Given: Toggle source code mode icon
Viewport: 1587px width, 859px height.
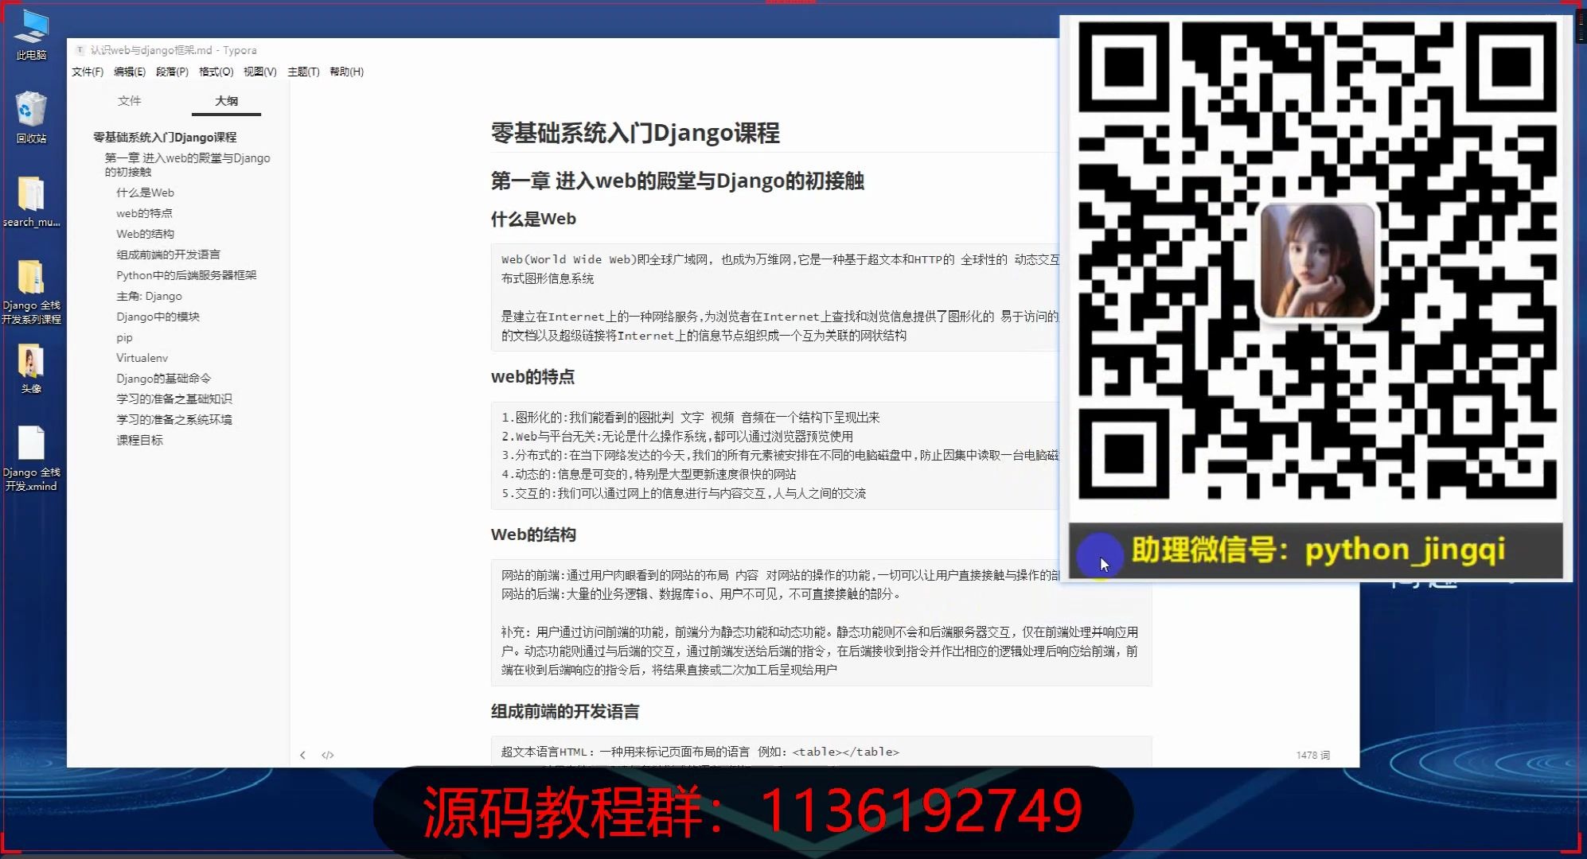Looking at the screenshot, I should tap(328, 755).
